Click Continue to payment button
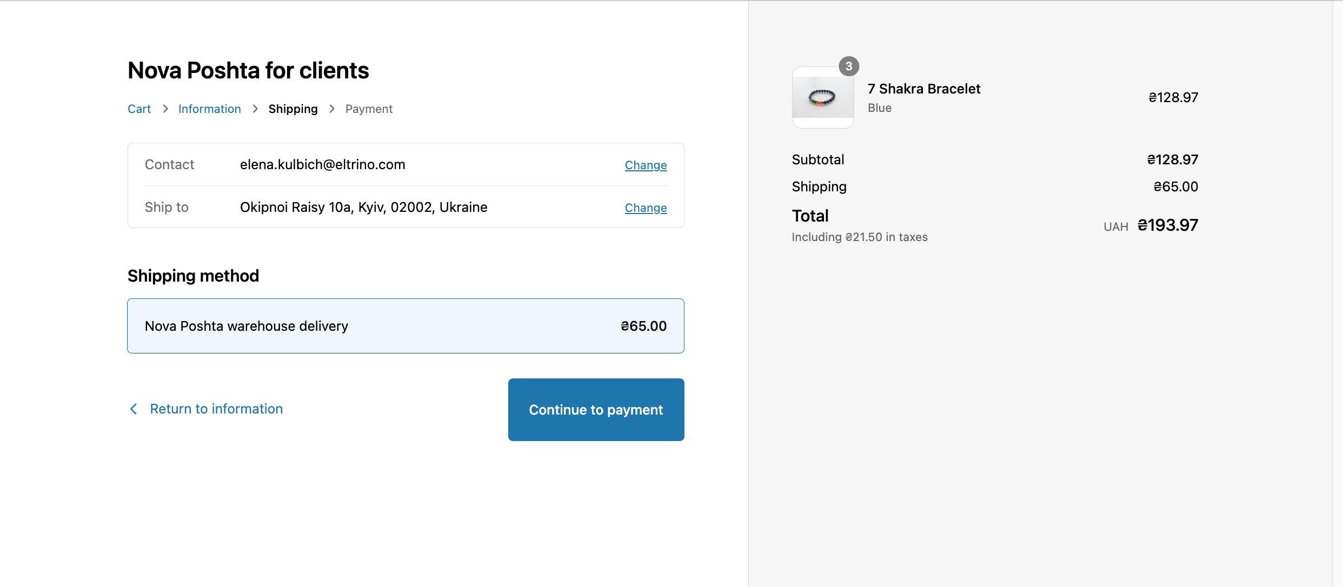Screen dimensions: 1343x587 [x=596, y=410]
